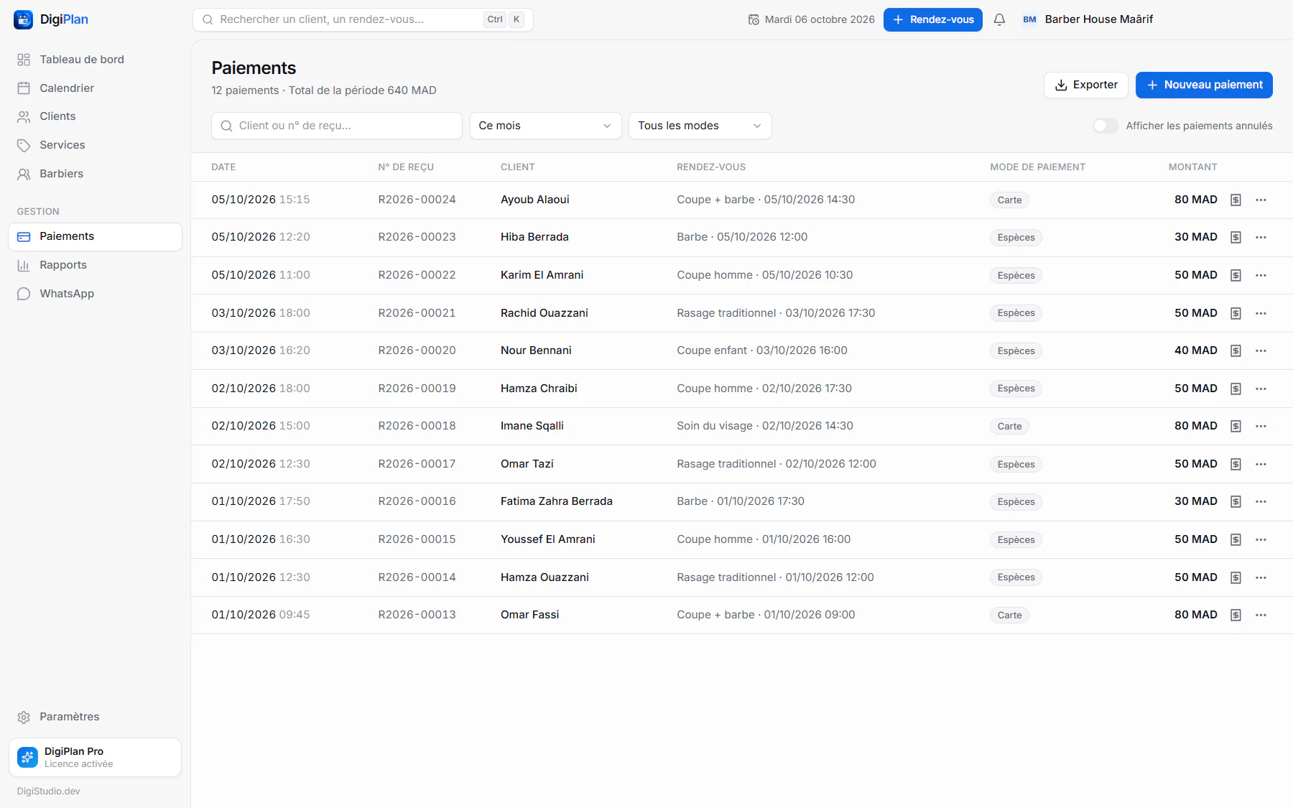Viewport: 1293px width, 808px height.
Task: Select Paiements in sidebar
Action: (x=95, y=236)
